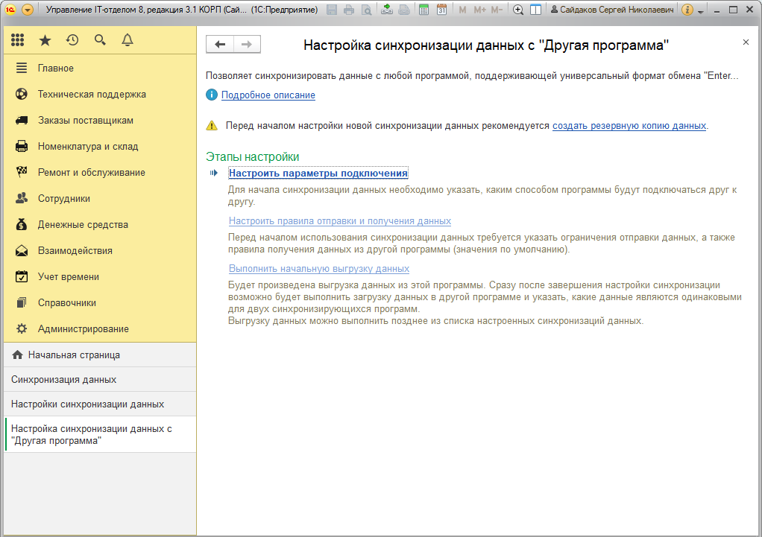
Task: Click the blue info icon next to Подробное описание
Action: [x=212, y=95]
